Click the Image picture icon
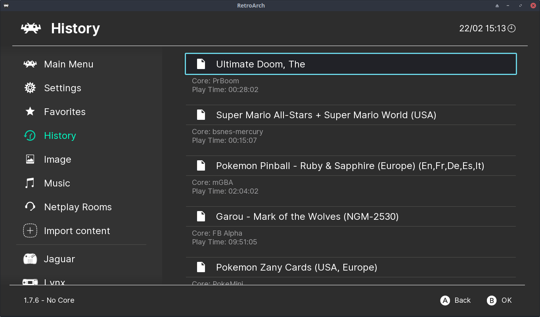The width and height of the screenshot is (540, 317). click(x=30, y=159)
